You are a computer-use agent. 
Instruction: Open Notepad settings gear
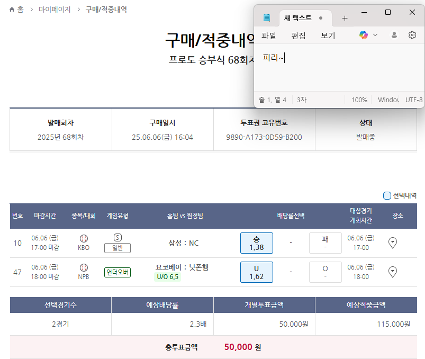pyautogui.click(x=412, y=35)
